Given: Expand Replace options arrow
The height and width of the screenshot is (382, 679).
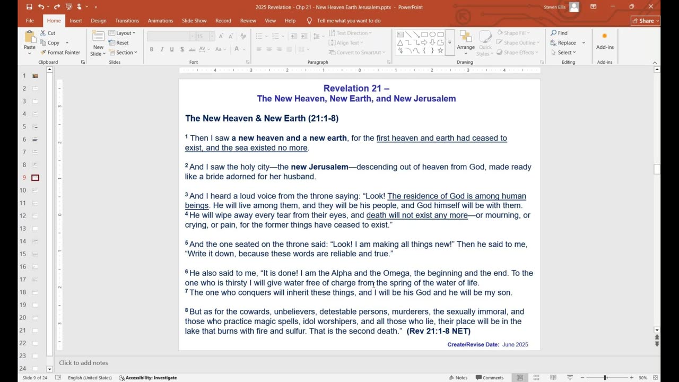Looking at the screenshot, I should [584, 43].
